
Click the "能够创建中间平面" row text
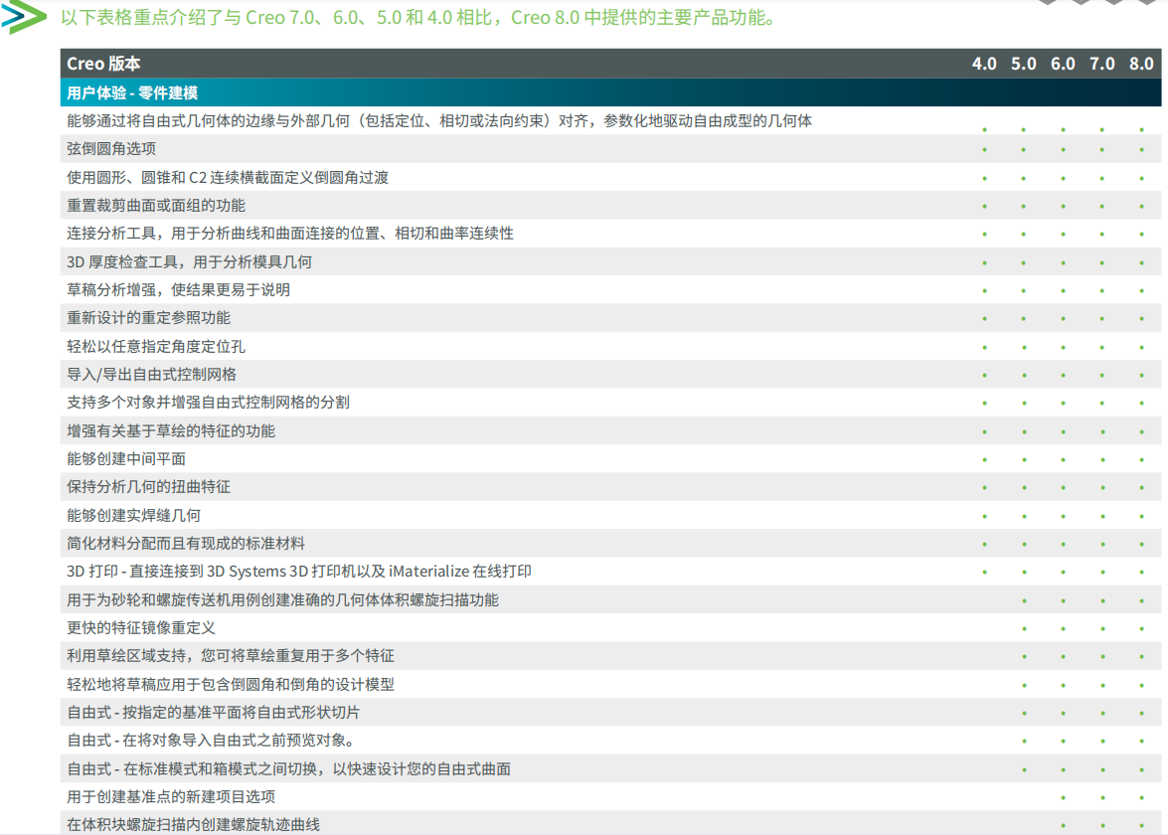point(126,459)
